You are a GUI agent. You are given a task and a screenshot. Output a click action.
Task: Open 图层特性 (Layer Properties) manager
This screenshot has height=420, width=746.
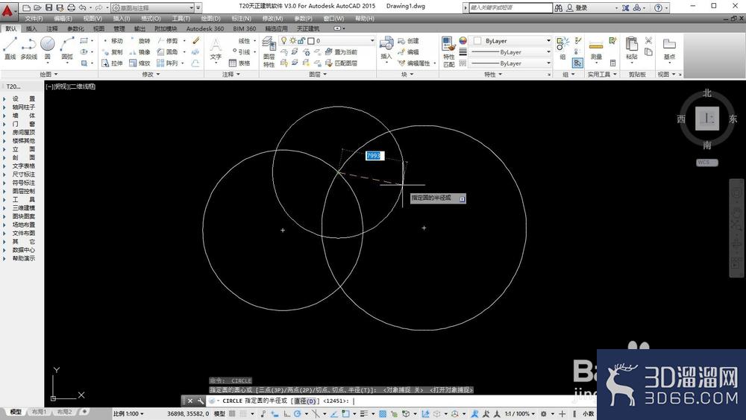point(269,51)
